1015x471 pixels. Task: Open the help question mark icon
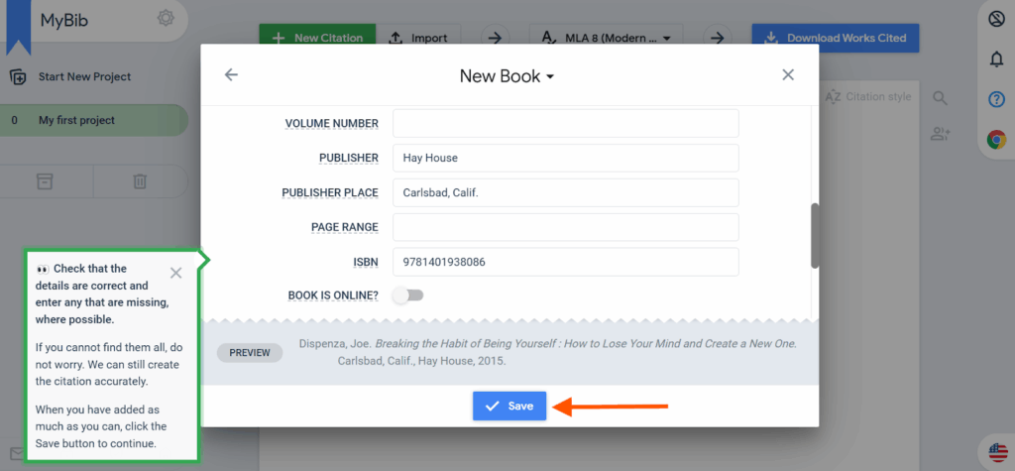997,100
